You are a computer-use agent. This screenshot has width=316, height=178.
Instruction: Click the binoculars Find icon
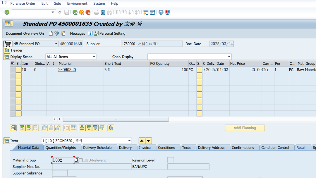tap(103, 12)
